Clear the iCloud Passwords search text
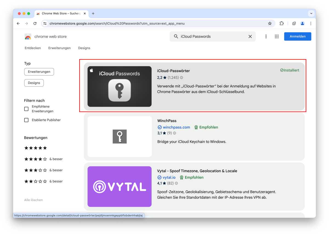Screen dimensions: 329x235 click(250, 36)
